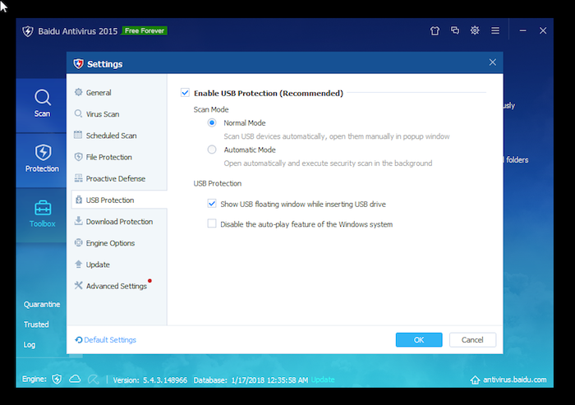Click the feedback chat icon in title bar

[455, 30]
